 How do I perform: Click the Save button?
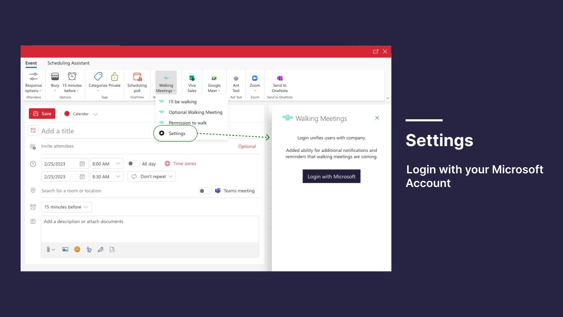tap(42, 114)
